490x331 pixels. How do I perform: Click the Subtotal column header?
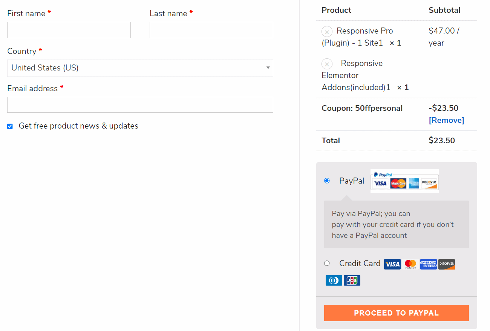pyautogui.click(x=444, y=10)
